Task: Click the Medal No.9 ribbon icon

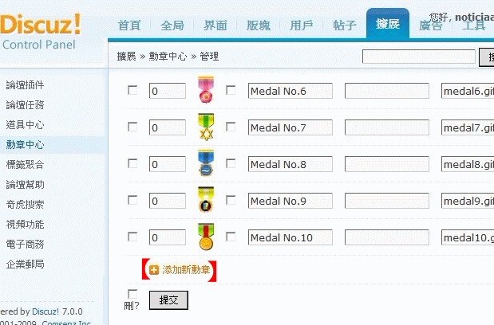Action: pyautogui.click(x=206, y=200)
